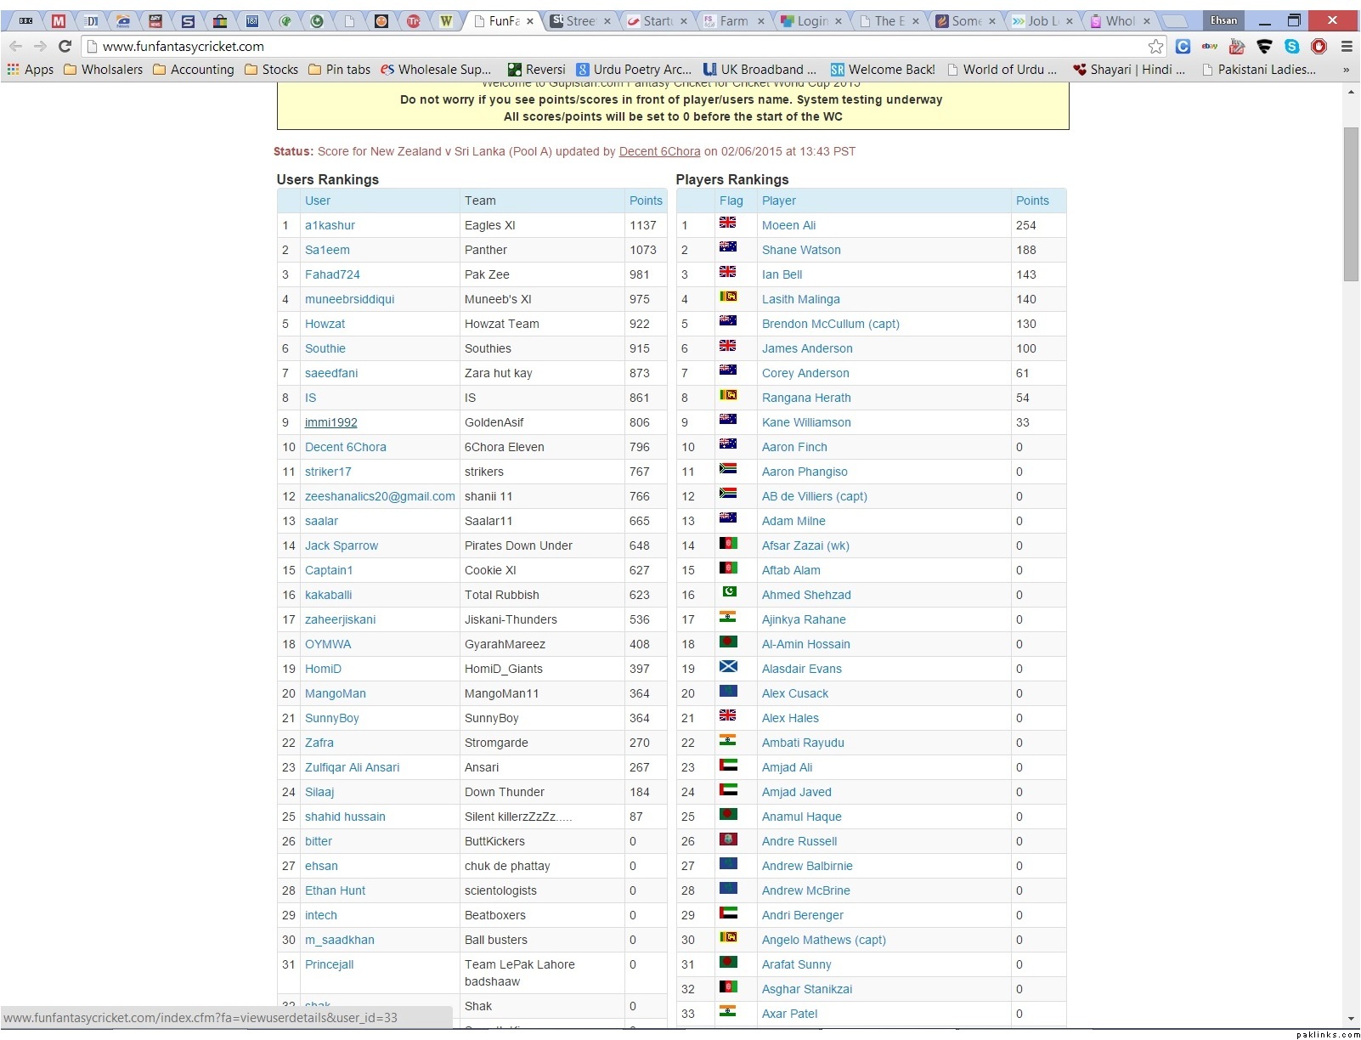Viewport: 1361px width, 1040px height.
Task: Click the page's vertical scrollbar thumb
Action: [1351, 204]
